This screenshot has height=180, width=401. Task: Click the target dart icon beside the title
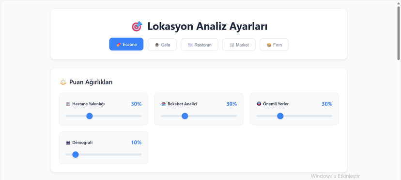(x=137, y=26)
